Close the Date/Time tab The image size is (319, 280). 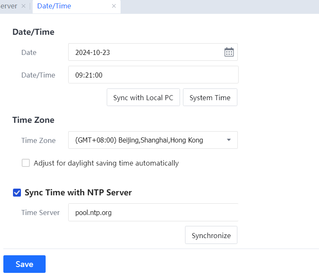114,6
